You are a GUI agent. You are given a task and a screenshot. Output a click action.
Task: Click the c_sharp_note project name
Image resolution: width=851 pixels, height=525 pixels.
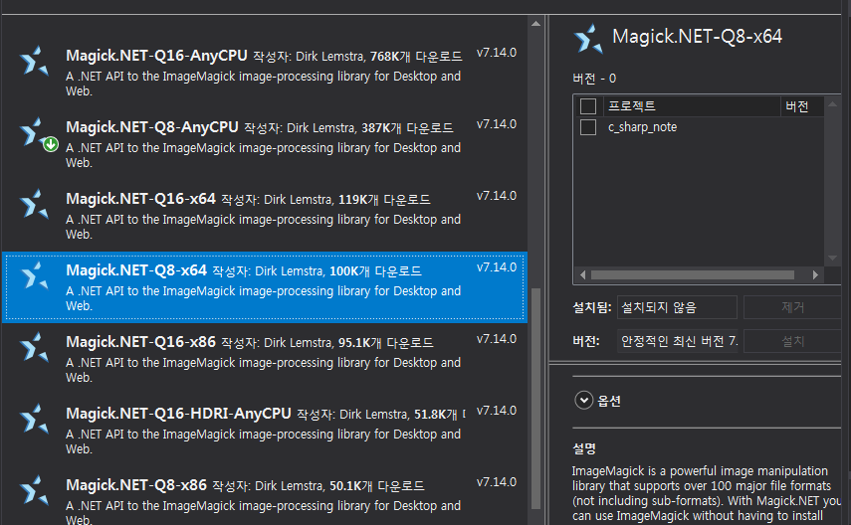(642, 127)
